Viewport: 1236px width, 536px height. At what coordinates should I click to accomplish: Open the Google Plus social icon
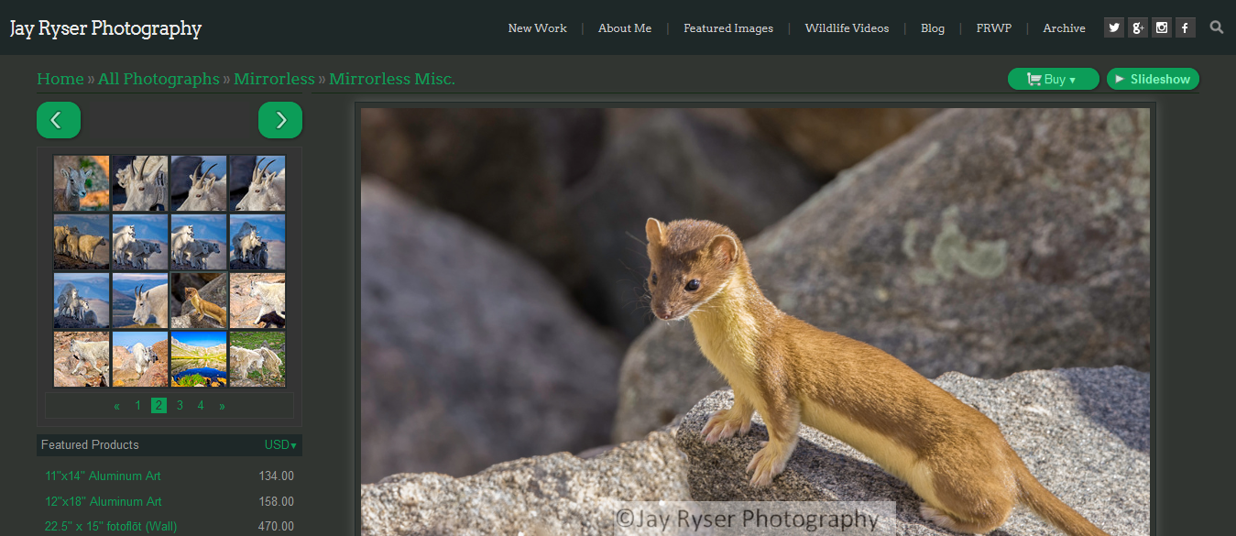pyautogui.click(x=1138, y=27)
